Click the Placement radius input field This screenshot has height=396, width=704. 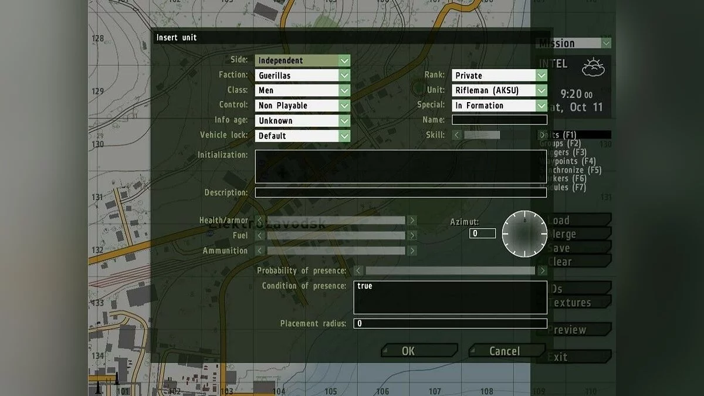pyautogui.click(x=450, y=324)
